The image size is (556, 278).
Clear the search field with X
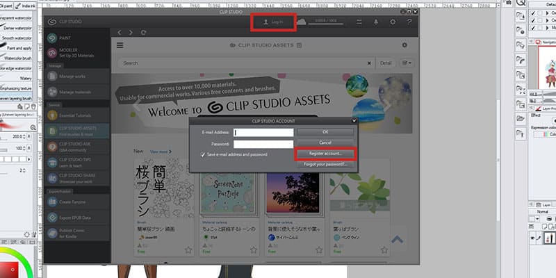tap(369, 63)
